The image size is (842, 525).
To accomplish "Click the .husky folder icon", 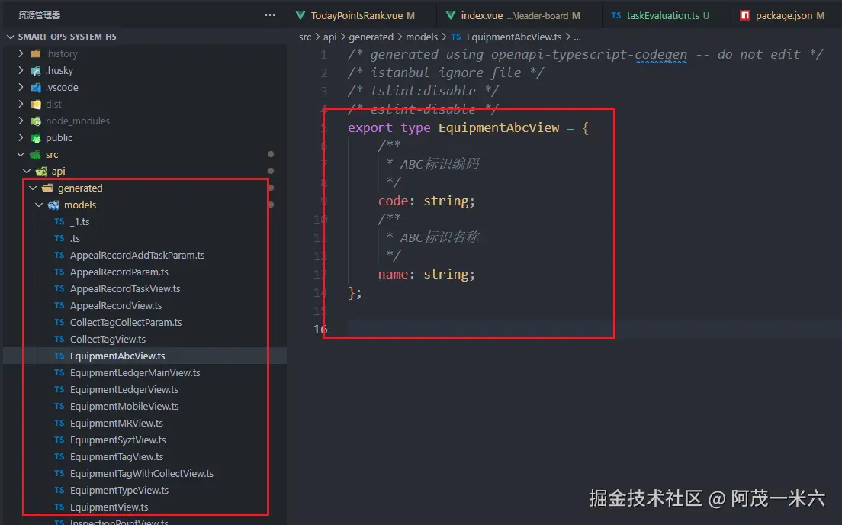I will pos(35,70).
